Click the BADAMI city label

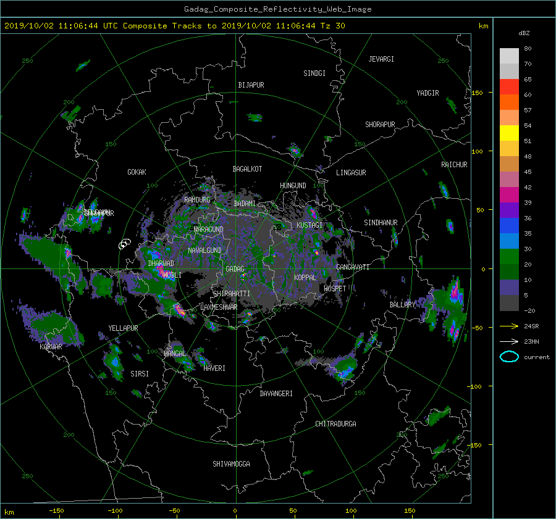pyautogui.click(x=245, y=204)
